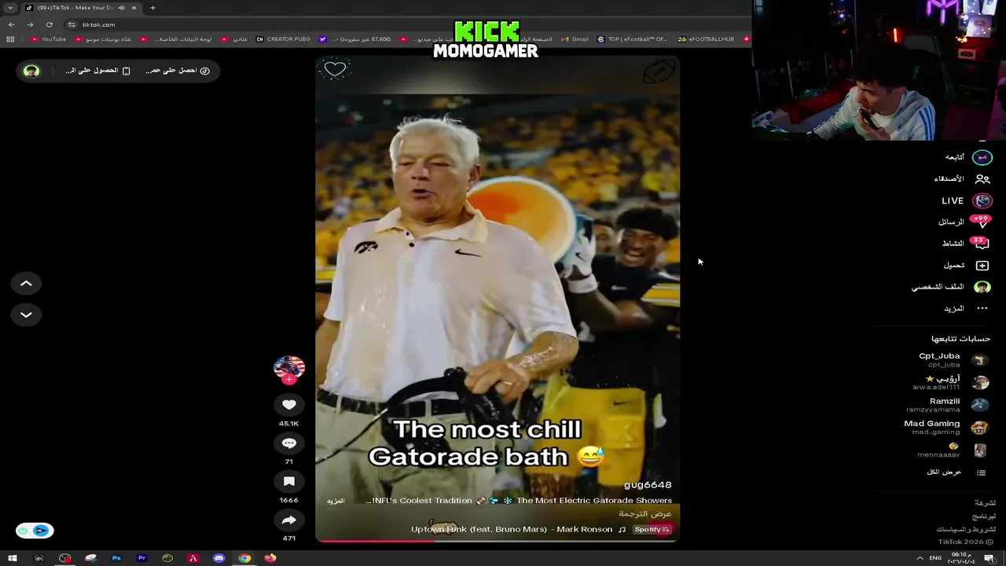
Task: Open Discord from the taskbar
Action: pos(219,558)
